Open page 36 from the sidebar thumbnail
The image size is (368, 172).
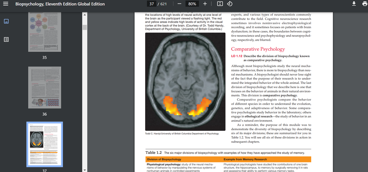(x=45, y=87)
